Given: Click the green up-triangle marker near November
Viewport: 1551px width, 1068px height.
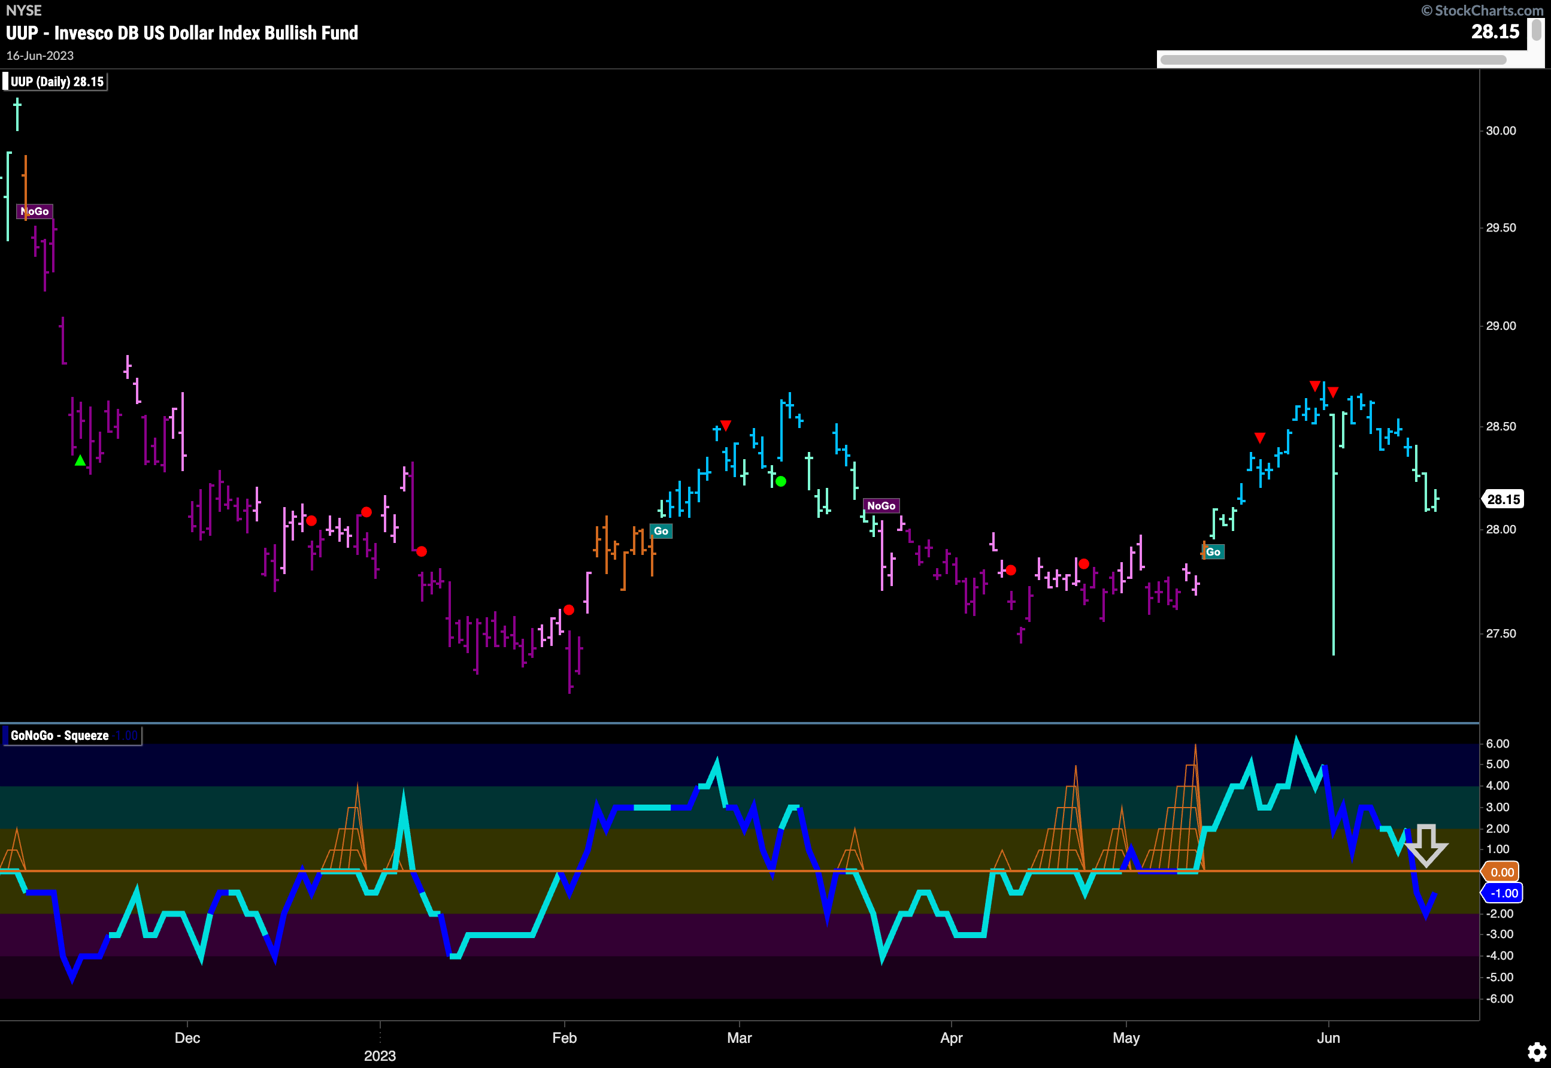Looking at the screenshot, I should 80,460.
